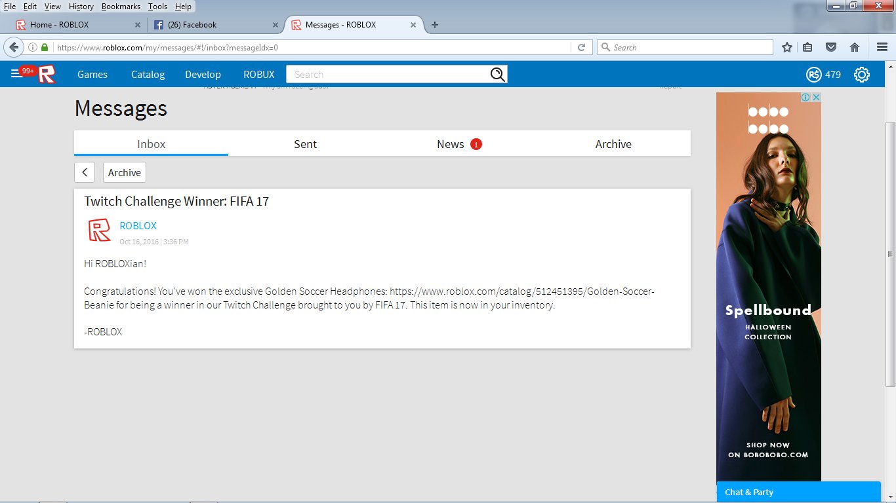The width and height of the screenshot is (896, 503).
Task: Click the Hi ROBLOXian! greeting text
Action: (115, 263)
